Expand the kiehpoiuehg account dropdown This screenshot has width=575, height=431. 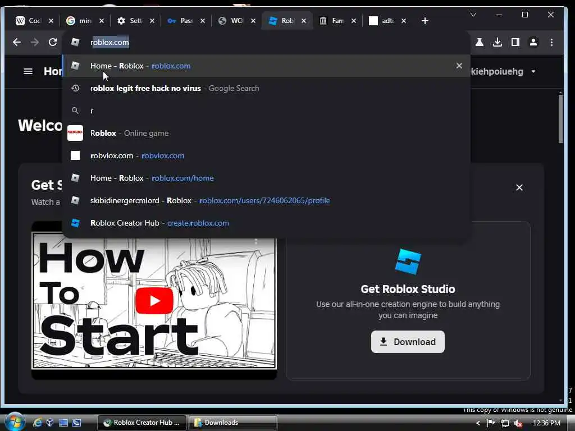click(x=533, y=71)
